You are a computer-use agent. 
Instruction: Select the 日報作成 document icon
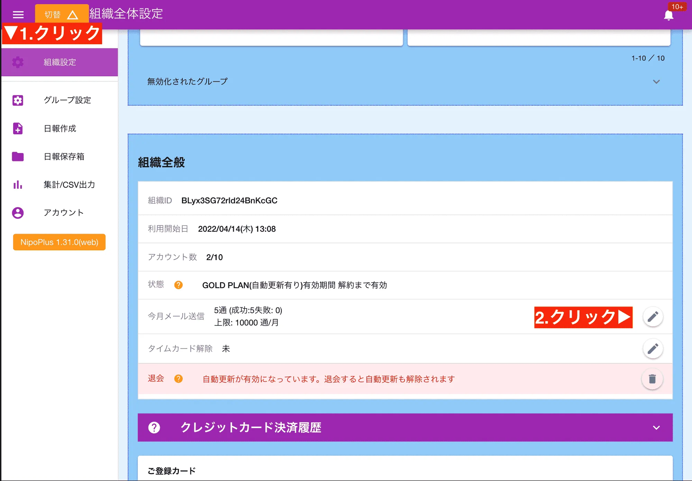17,128
